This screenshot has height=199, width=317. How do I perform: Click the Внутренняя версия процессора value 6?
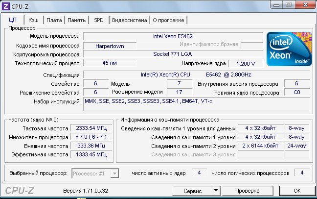point(297,83)
